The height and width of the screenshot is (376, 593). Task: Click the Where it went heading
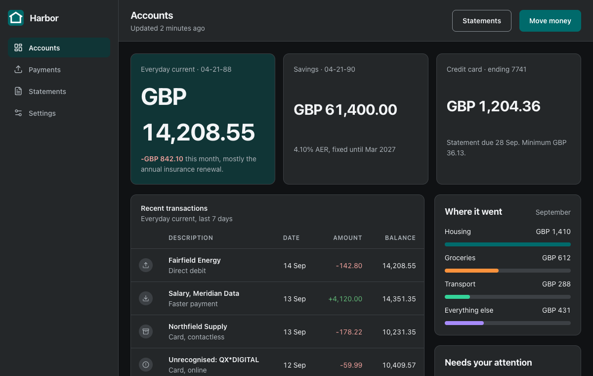click(473, 212)
